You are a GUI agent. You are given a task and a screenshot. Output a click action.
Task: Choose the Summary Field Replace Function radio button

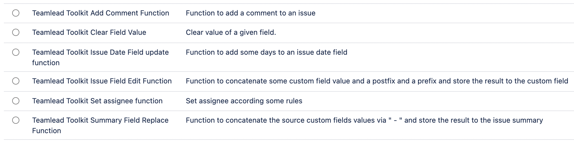16,120
